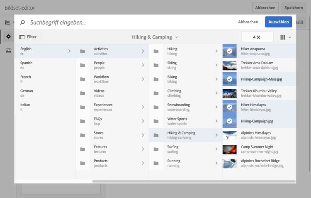Click the Climbing folder icon
This screenshot has height=198, width=311.
[x=156, y=93]
